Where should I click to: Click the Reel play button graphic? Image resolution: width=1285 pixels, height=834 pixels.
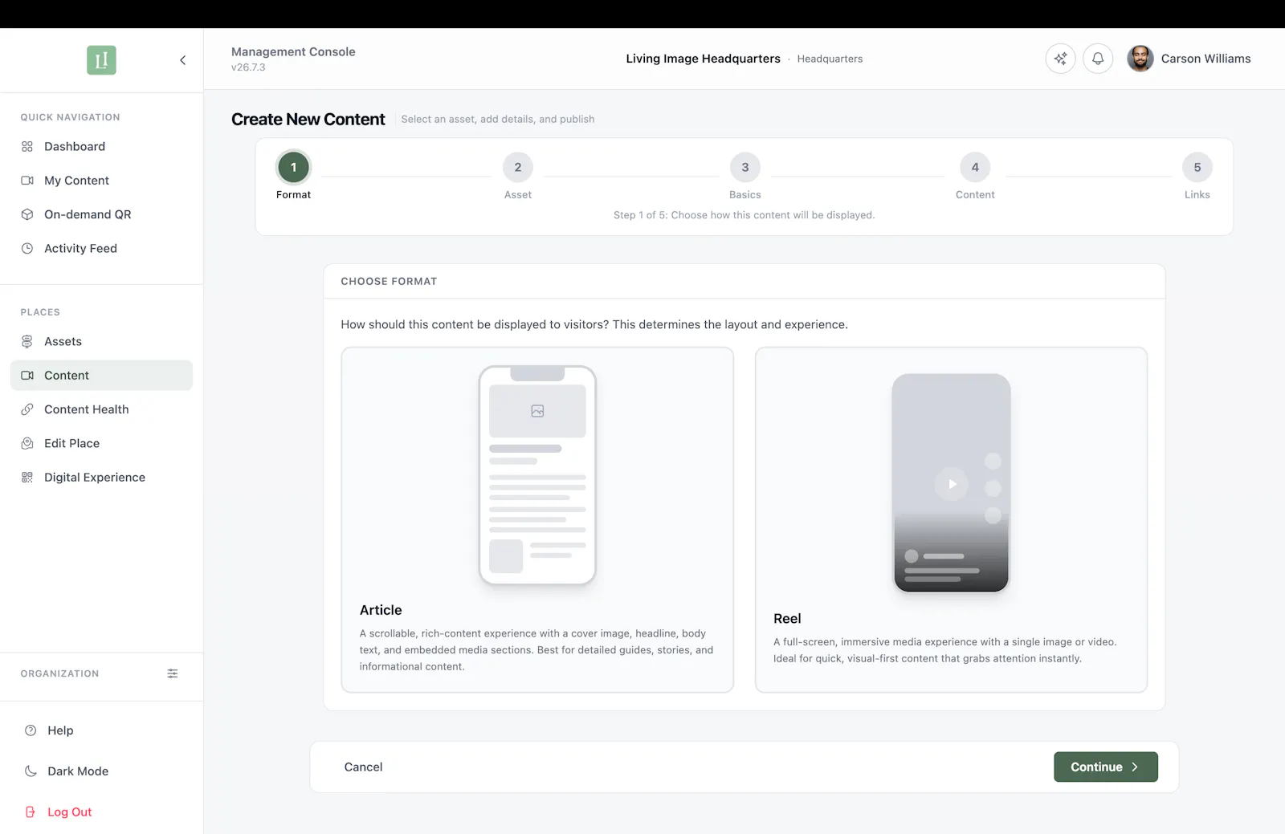952,484
